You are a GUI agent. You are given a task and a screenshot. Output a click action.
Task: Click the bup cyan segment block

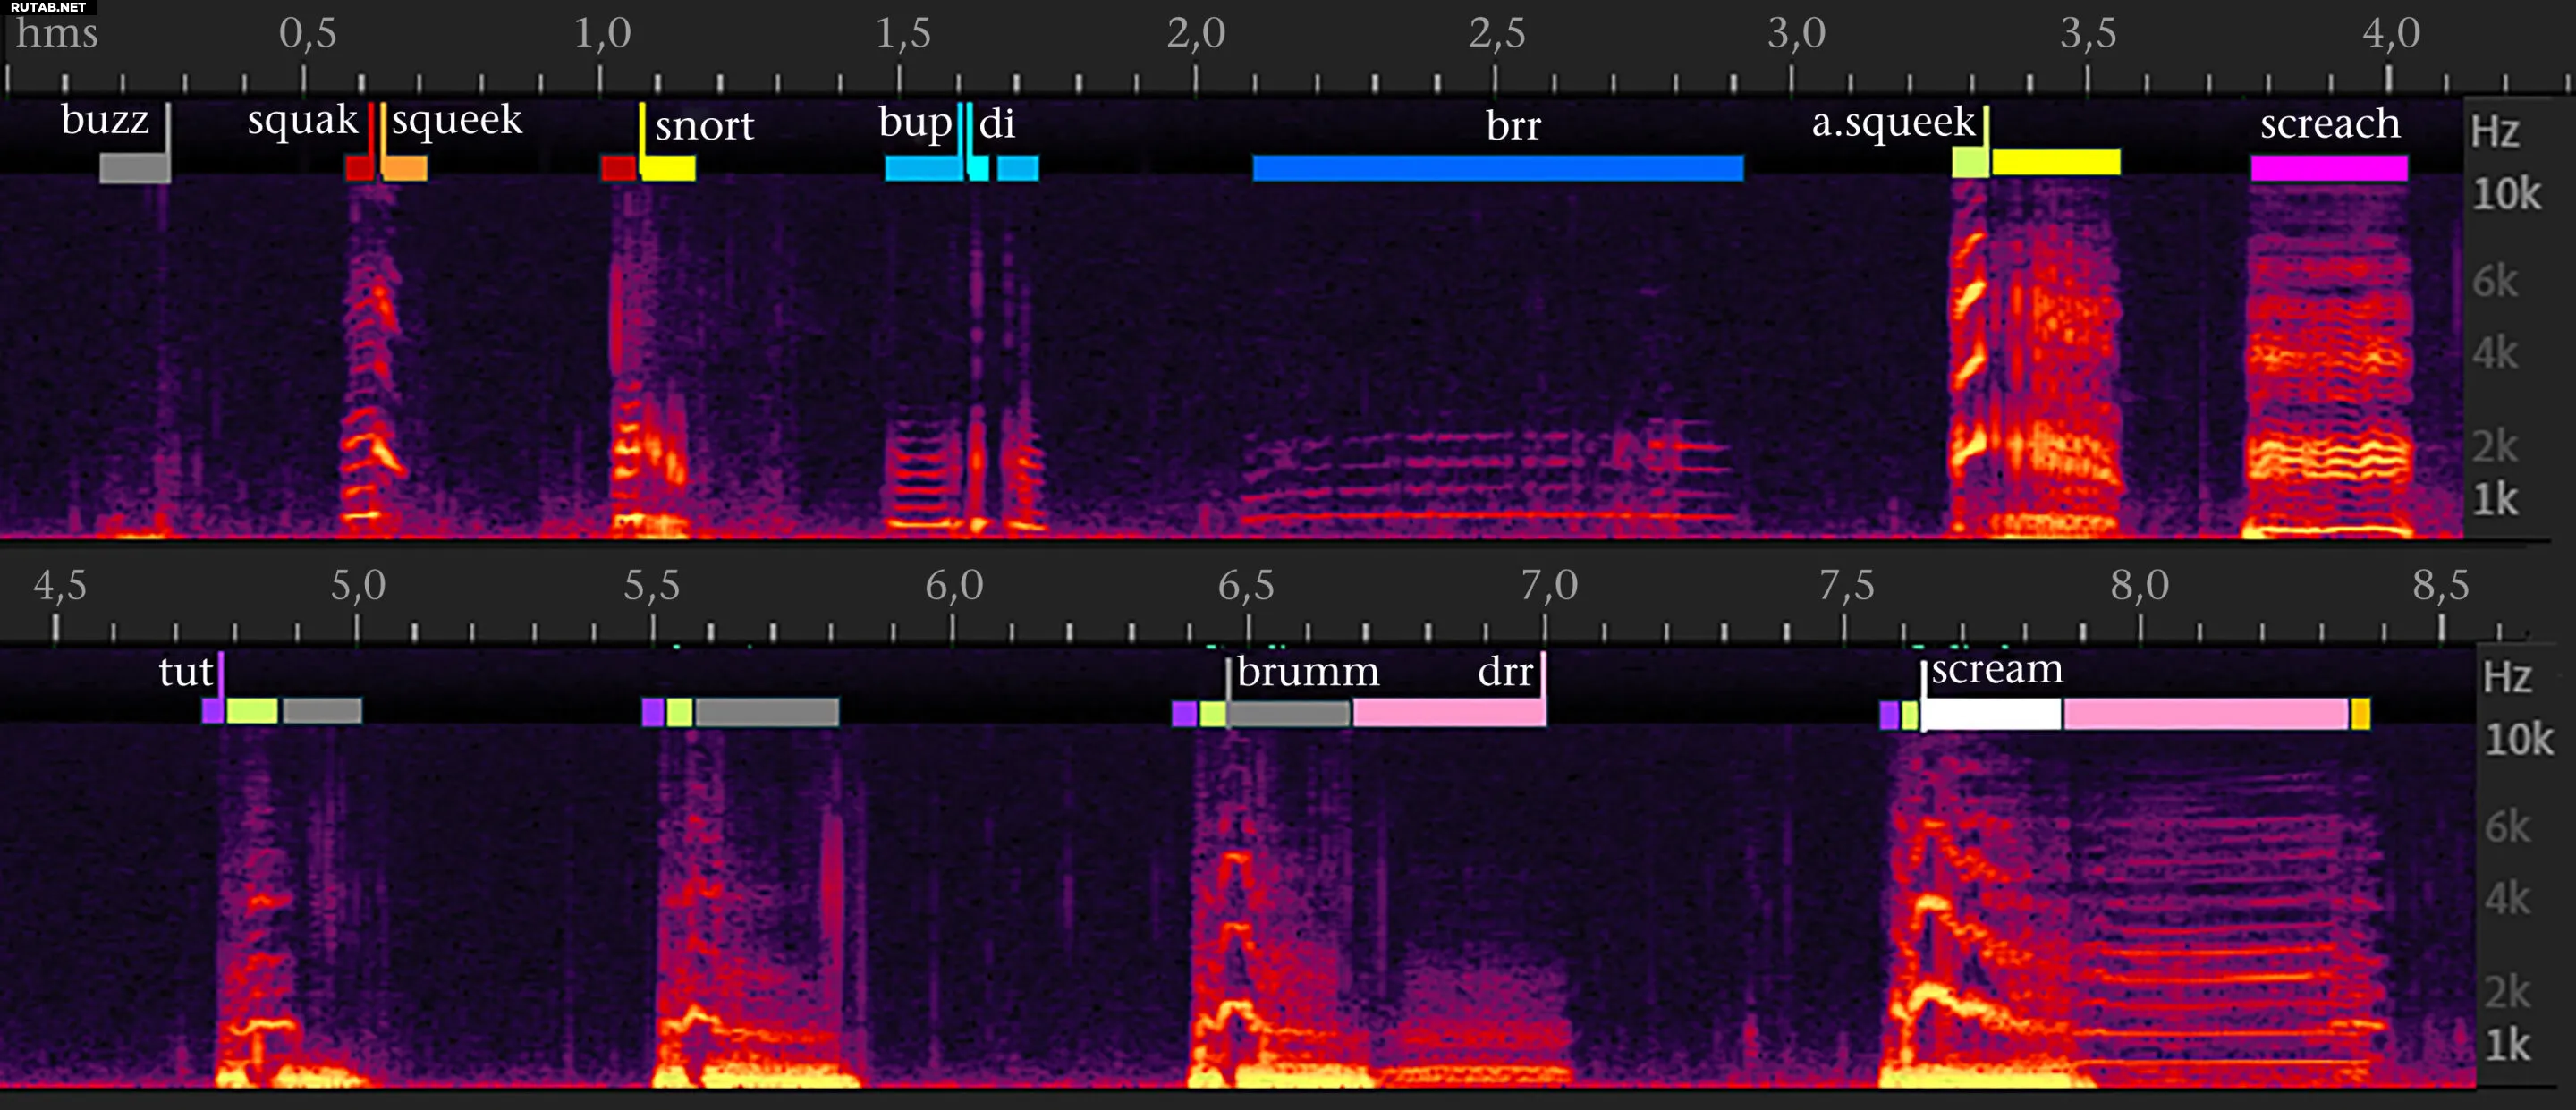922,168
